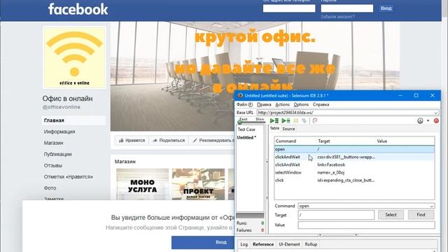Image resolution: width=448 pixels, height=252 pixels.
Task: Open the test scheduler clock icon
Action: pyautogui.click(x=420, y=121)
